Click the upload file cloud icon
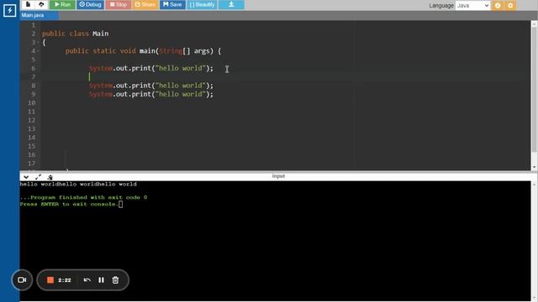Screen dimensions: 538x302 point(41,4)
